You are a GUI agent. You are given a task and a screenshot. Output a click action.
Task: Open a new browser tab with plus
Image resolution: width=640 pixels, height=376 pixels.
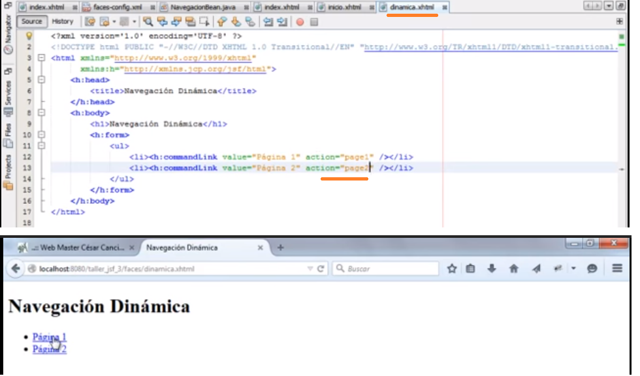pos(280,247)
